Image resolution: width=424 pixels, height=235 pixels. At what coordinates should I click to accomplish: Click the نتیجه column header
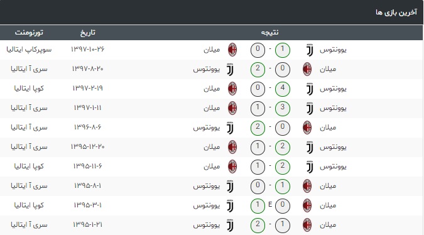270,33
